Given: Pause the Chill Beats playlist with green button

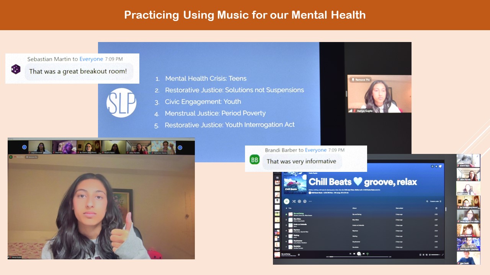Looking at the screenshot, I should click(x=286, y=201).
